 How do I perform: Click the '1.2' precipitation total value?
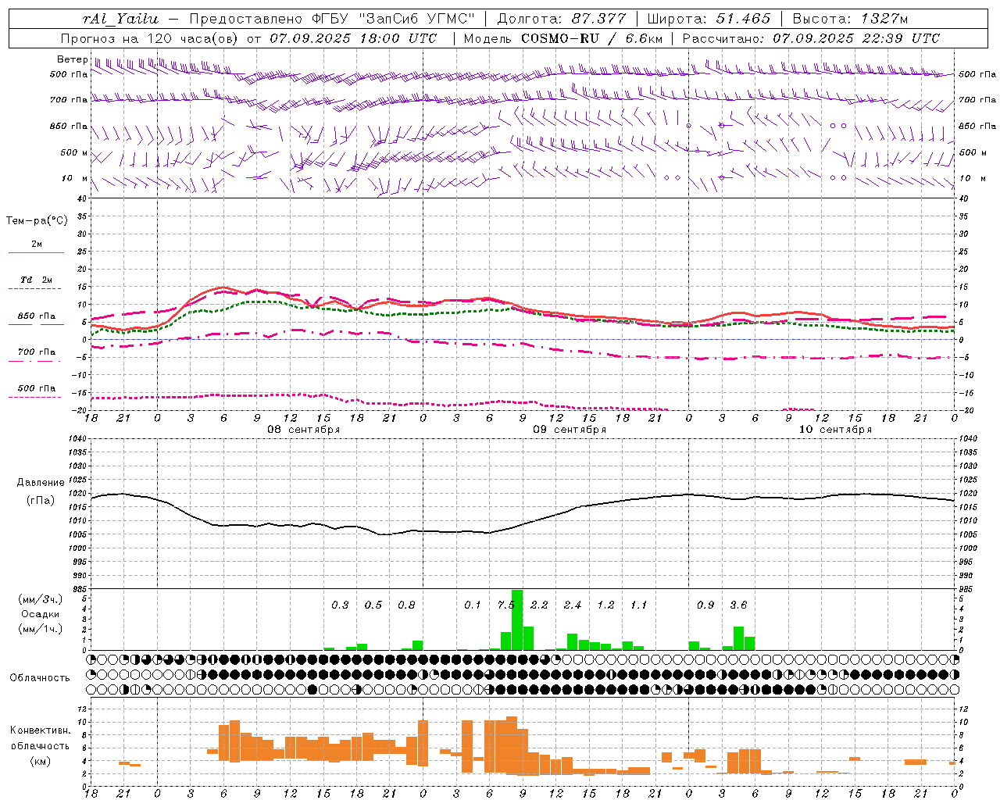pyautogui.click(x=605, y=605)
